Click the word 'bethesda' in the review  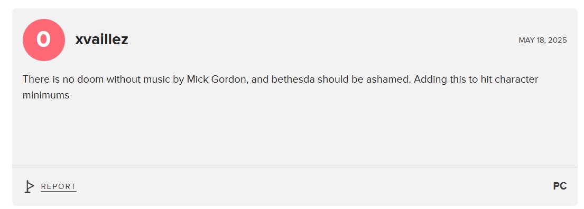[293, 79]
